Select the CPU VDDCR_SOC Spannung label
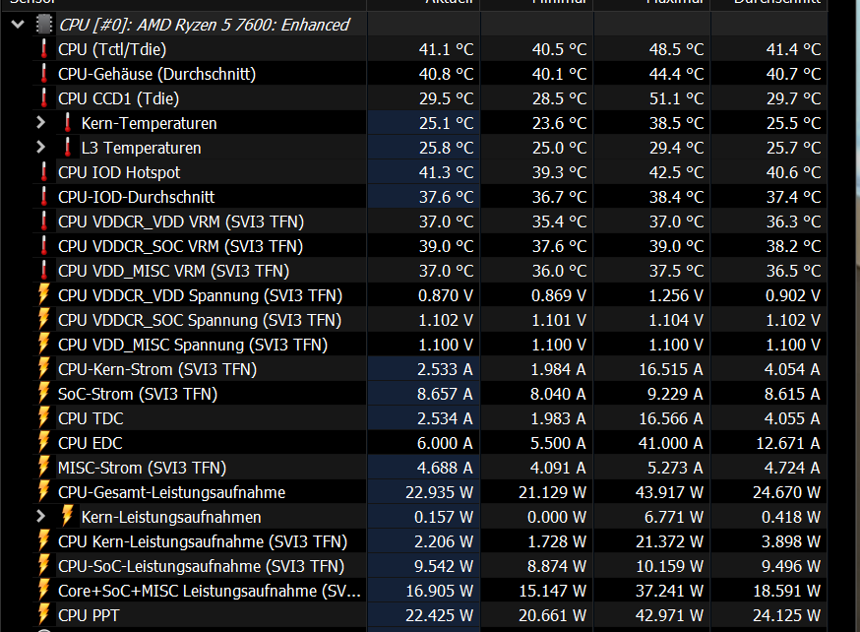The image size is (860, 632). [x=200, y=320]
